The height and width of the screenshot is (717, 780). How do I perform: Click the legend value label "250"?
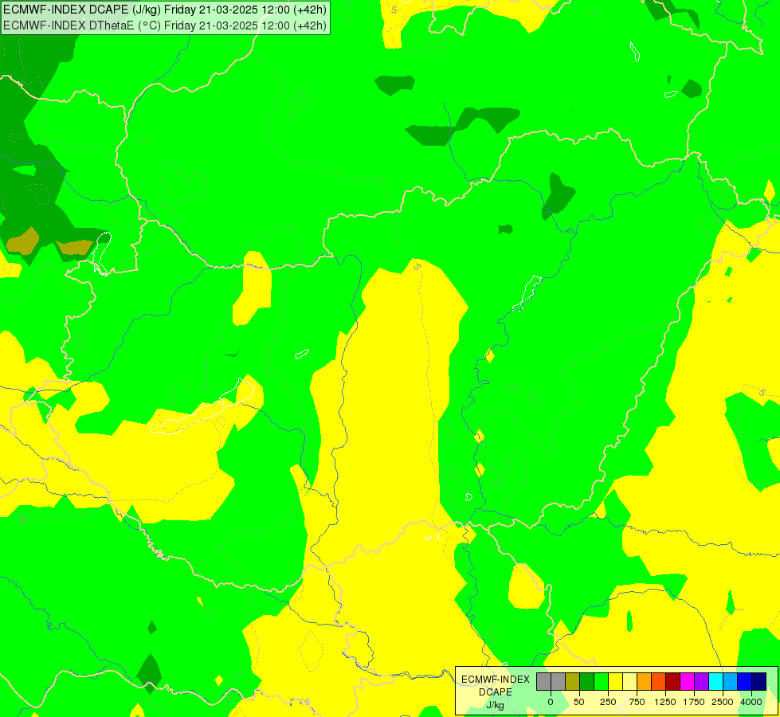pyautogui.click(x=608, y=702)
